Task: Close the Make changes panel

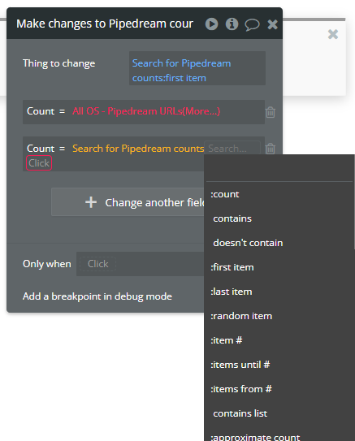Action: (273, 24)
